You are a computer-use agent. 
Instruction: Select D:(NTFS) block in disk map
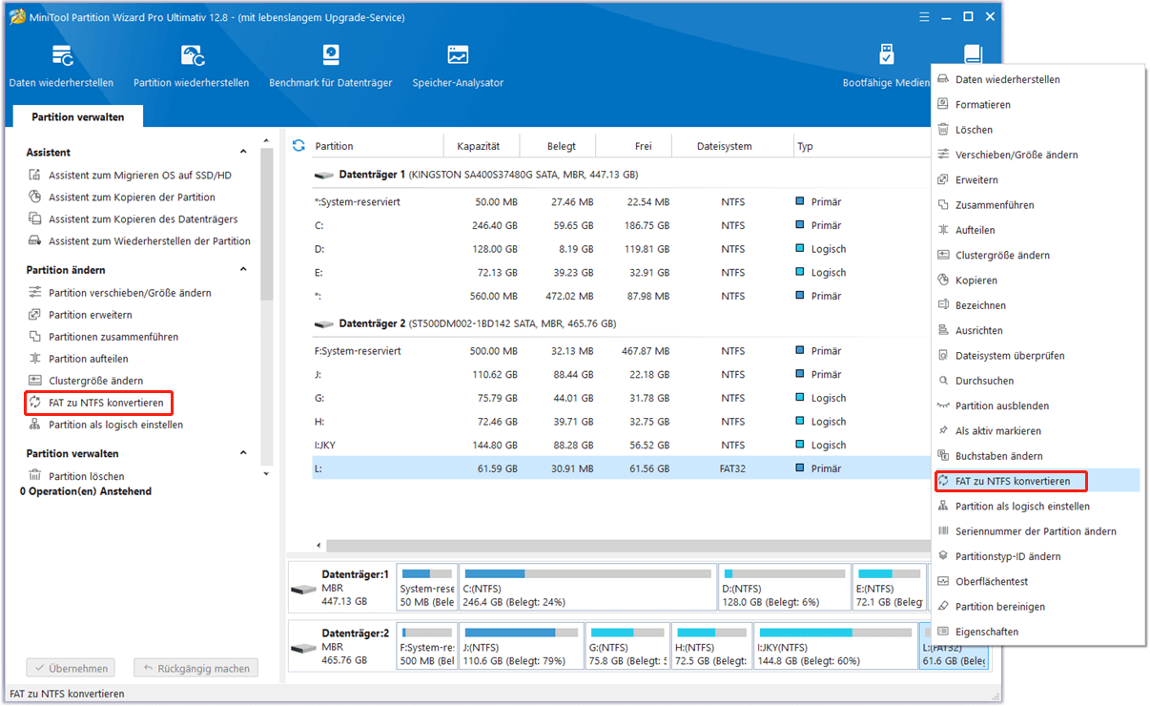pyautogui.click(x=785, y=588)
